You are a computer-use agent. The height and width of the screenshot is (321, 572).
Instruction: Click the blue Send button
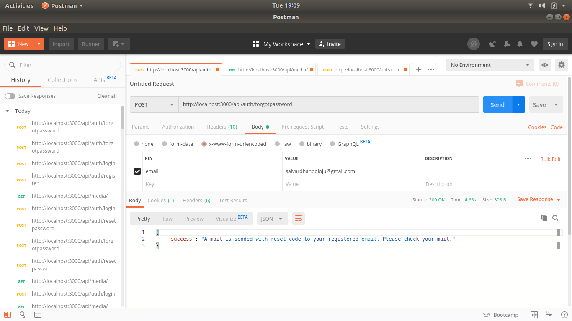click(x=497, y=104)
